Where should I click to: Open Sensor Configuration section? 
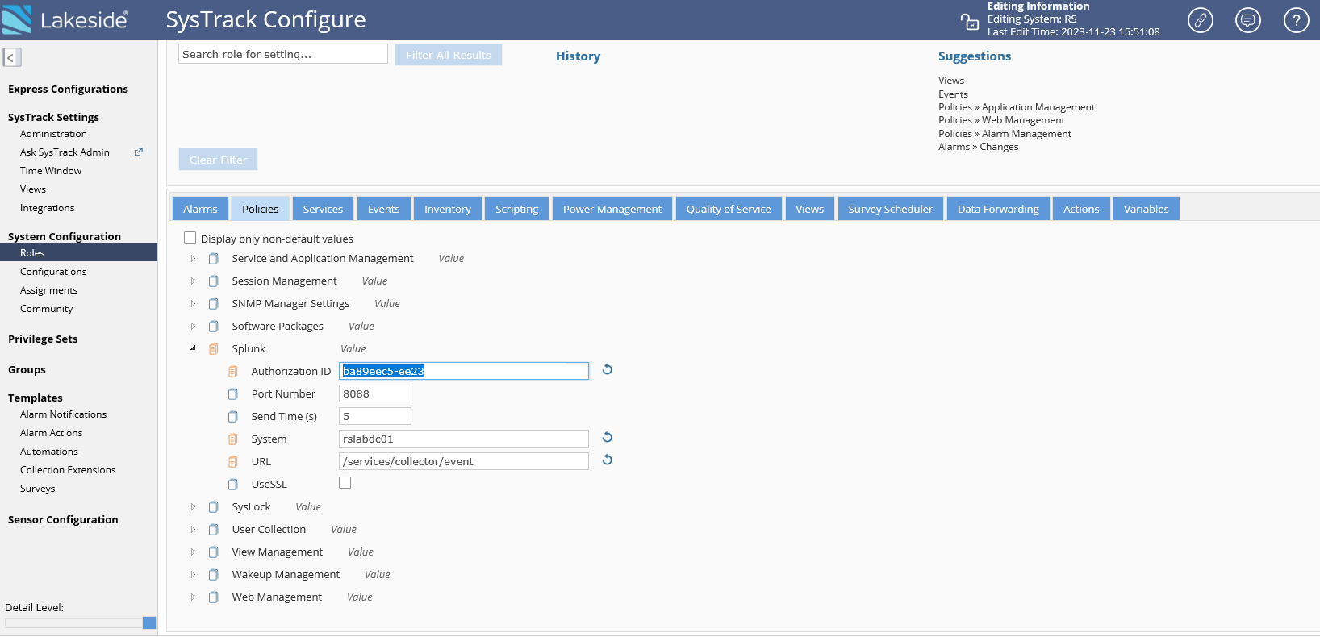pos(63,520)
